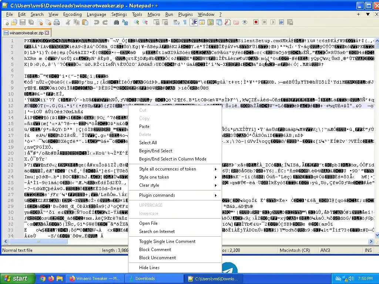Click the Windows start button
This screenshot has height=284, width=379.
(x=17, y=278)
